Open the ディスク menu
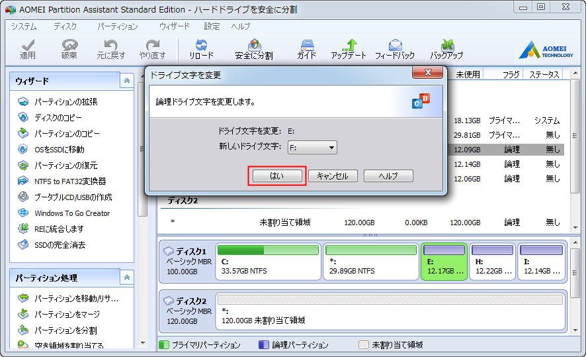The width and height of the screenshot is (586, 357). (65, 26)
